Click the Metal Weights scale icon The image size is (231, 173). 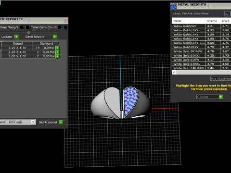point(173,6)
